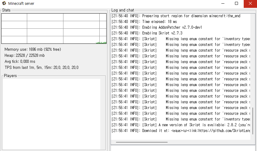Close the Minecraft server window
Image resolution: width=257 pixels, height=151 pixels.
click(250, 3)
